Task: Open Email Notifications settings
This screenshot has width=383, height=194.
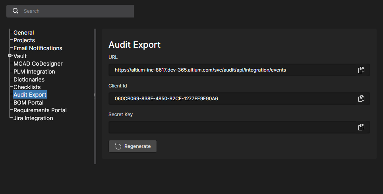Action: (x=38, y=48)
